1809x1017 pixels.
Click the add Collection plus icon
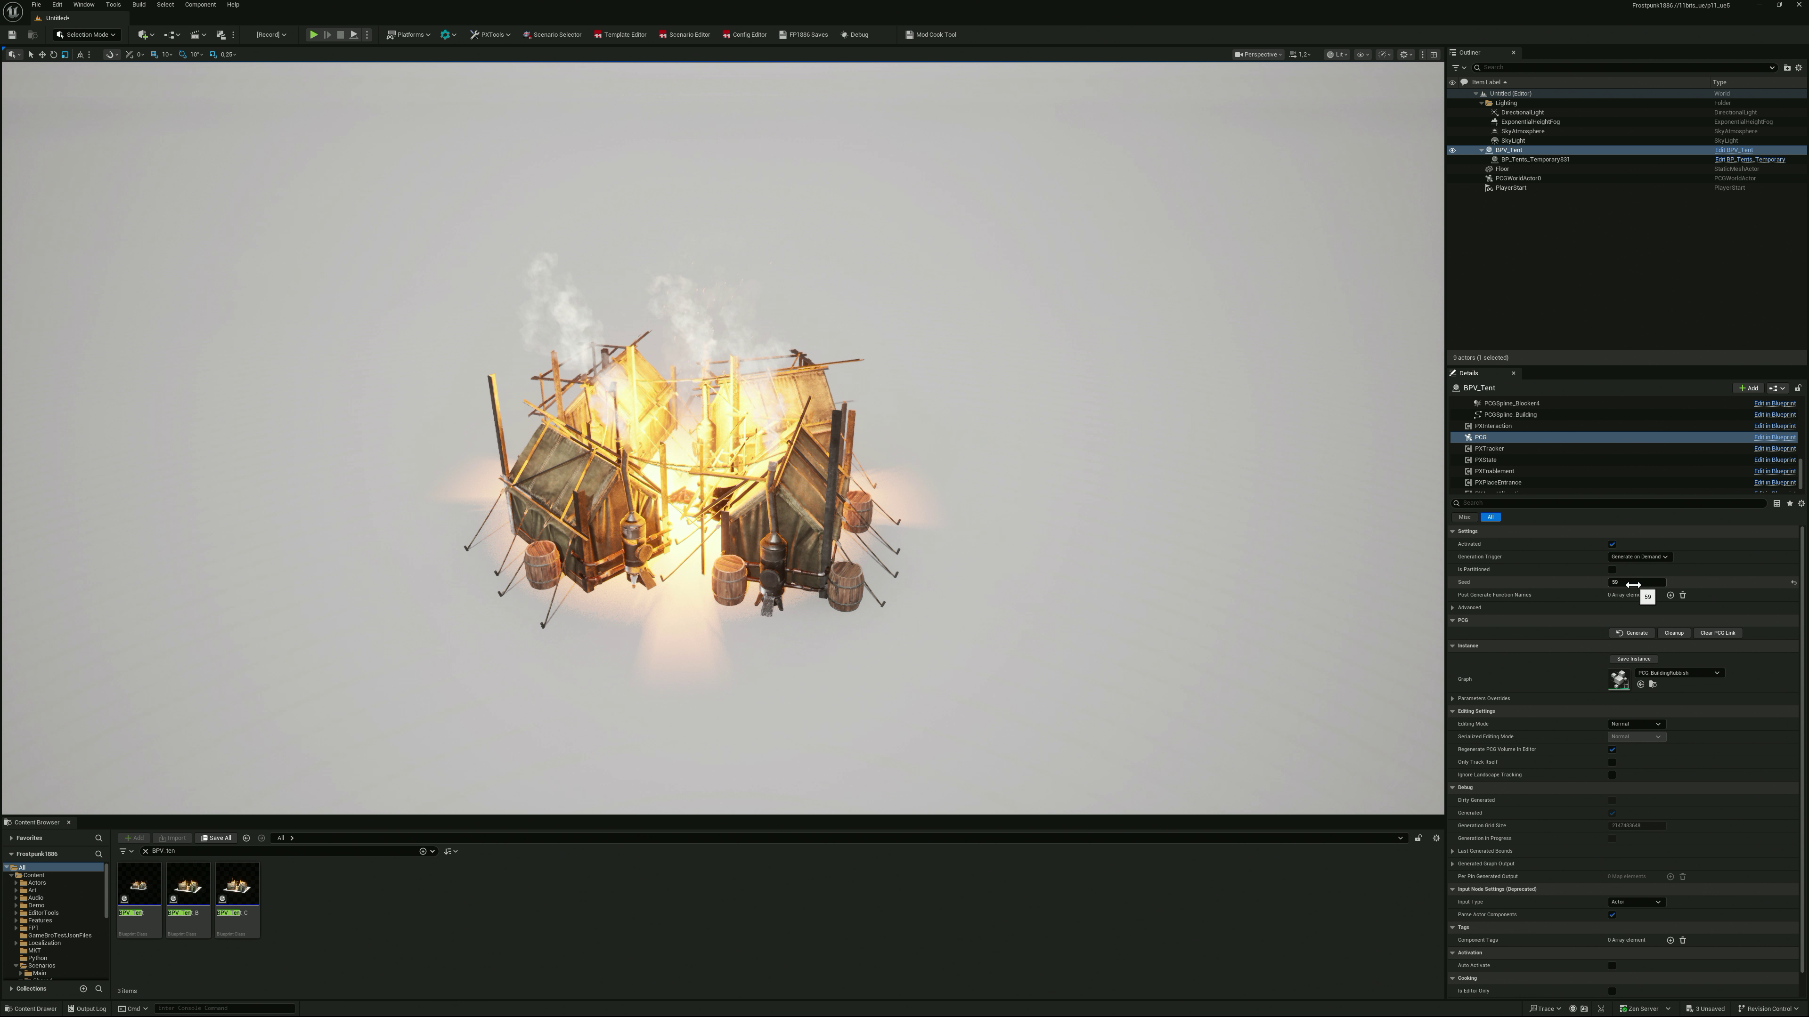click(x=83, y=989)
